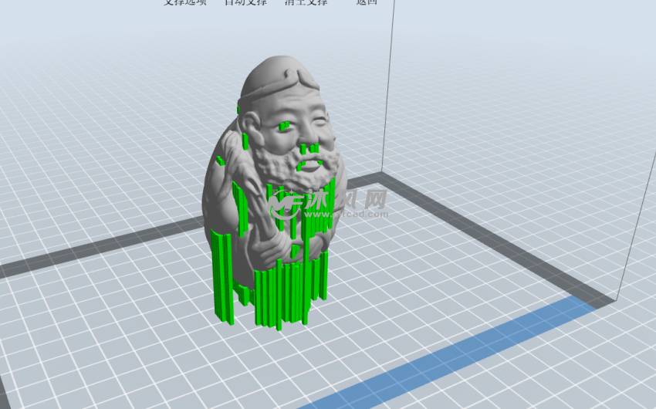This screenshot has height=409, width=656.
Task: Click the green support beside the statue's ear
Action: pyautogui.click(x=245, y=140)
